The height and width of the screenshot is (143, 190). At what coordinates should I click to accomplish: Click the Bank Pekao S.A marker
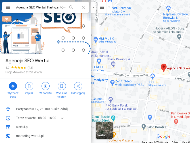pos(113,64)
